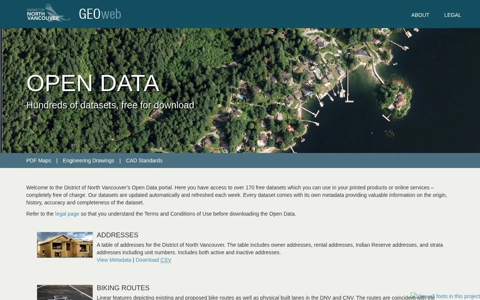The height and width of the screenshot is (300, 480).
Task: Visit the CAD Standards page
Action: pos(144,160)
